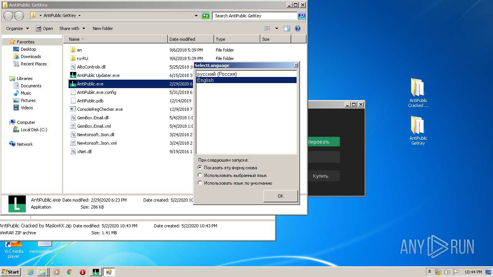
Task: Open the change view options arrow
Action: [x=277, y=28]
